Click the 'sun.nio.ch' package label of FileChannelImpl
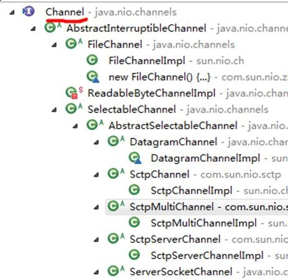 [220, 61]
